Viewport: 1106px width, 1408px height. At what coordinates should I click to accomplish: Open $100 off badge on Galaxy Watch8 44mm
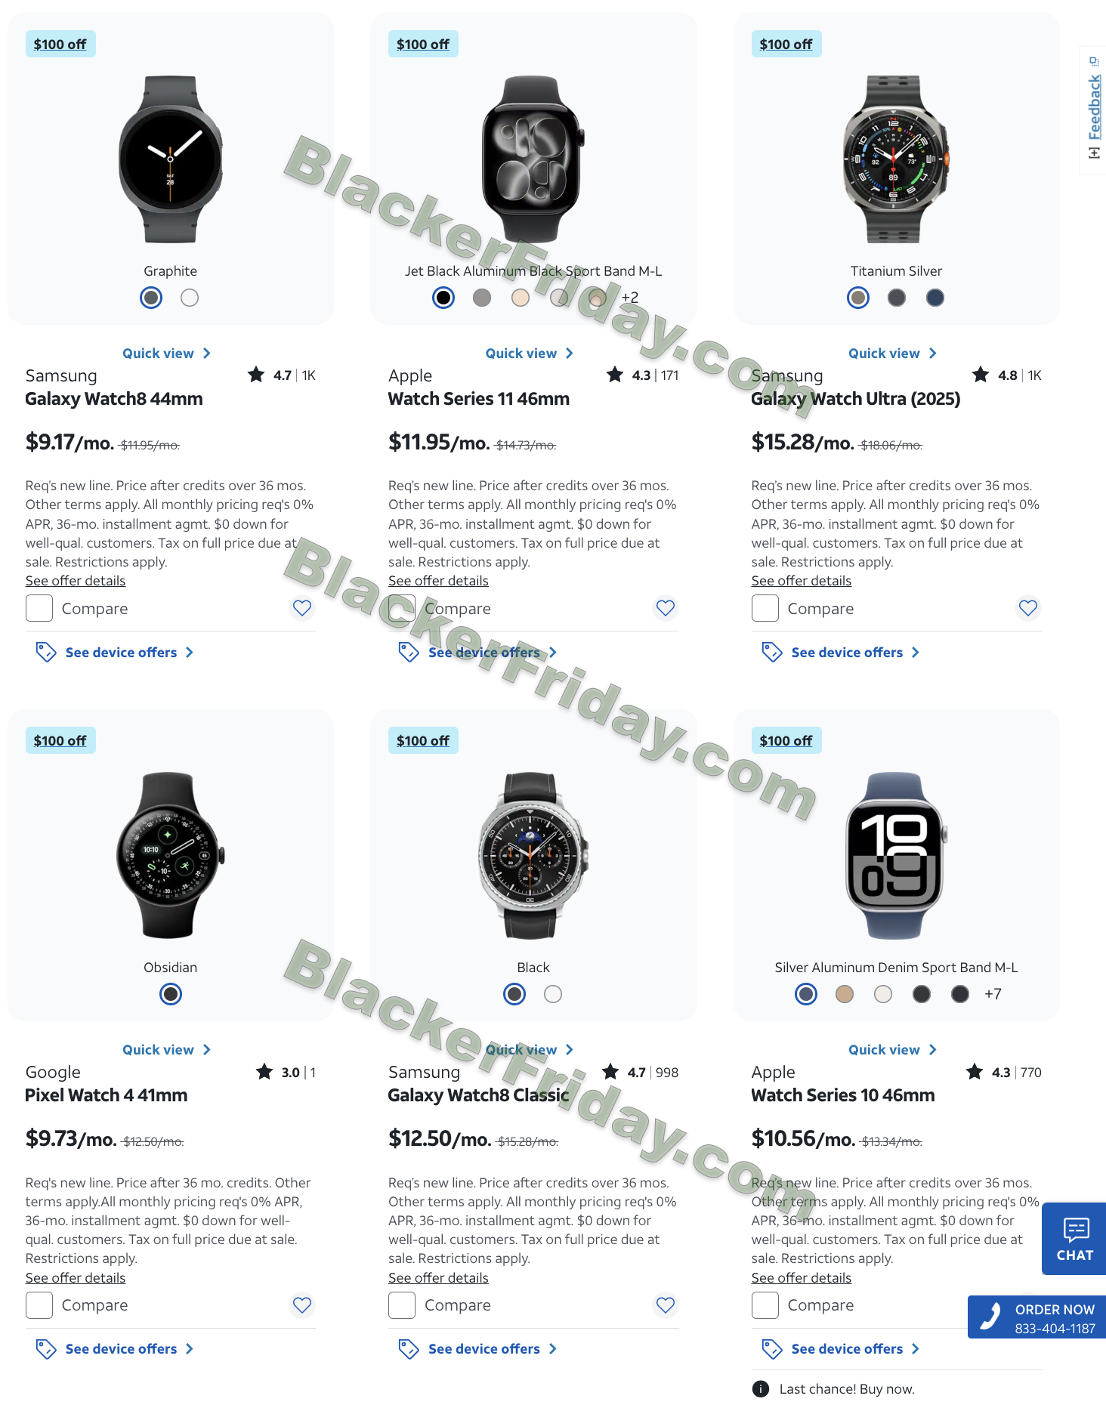[60, 44]
